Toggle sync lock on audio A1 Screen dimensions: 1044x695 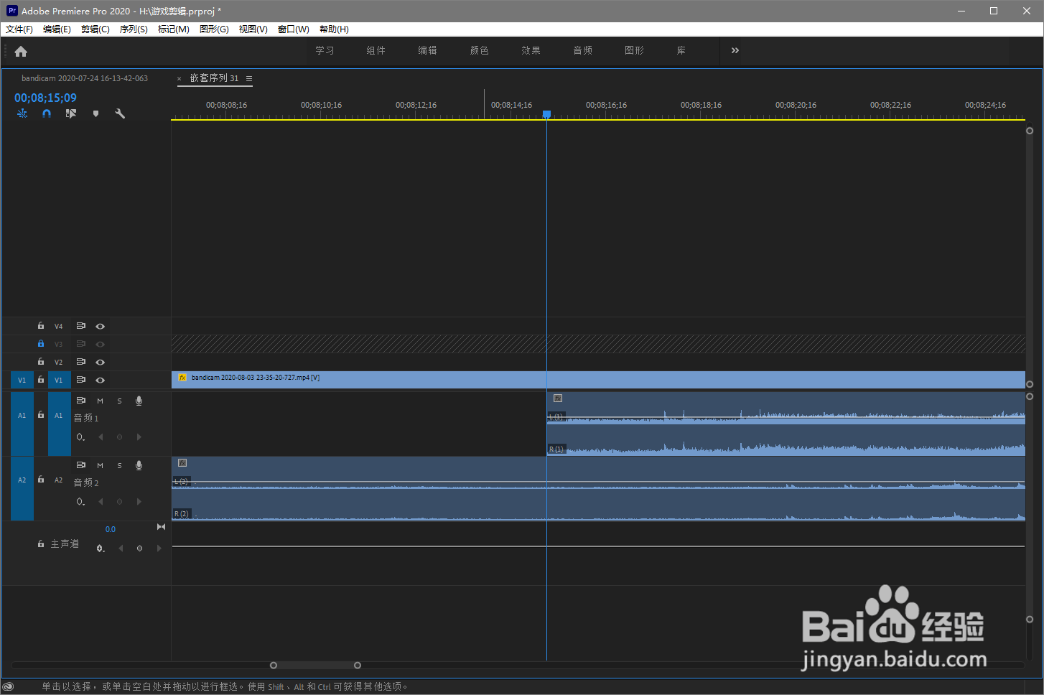pyautogui.click(x=81, y=401)
